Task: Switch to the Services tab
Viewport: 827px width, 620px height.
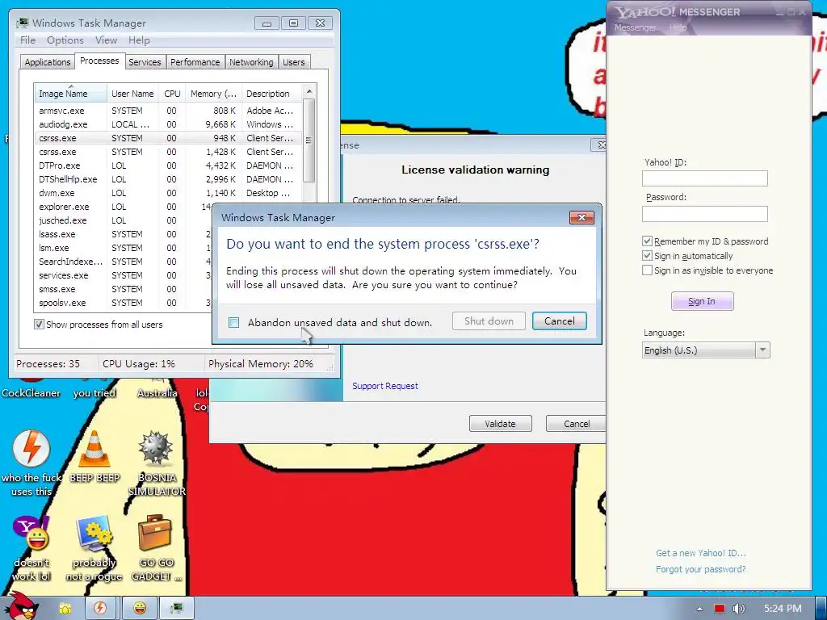Action: pyautogui.click(x=145, y=62)
